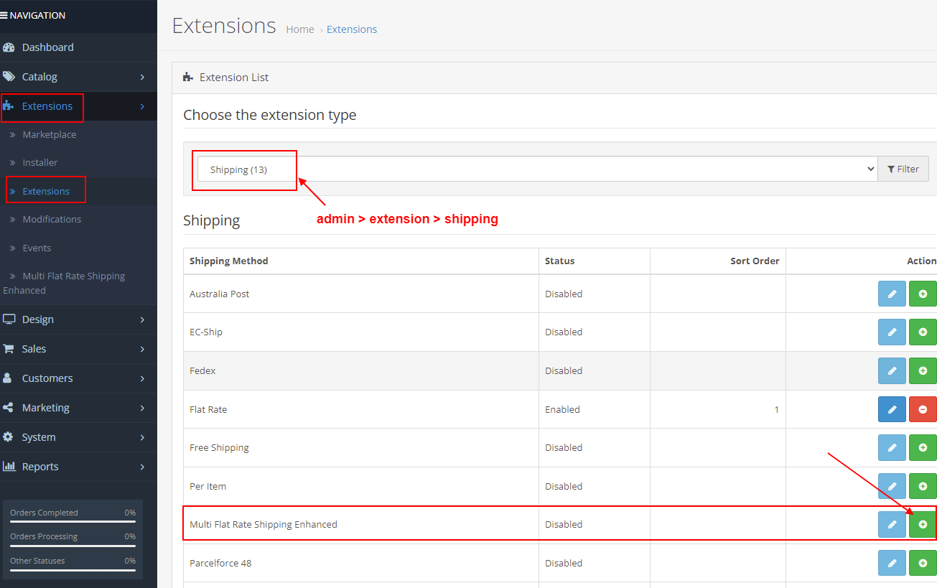Open the Installer sidebar entry

[40, 162]
